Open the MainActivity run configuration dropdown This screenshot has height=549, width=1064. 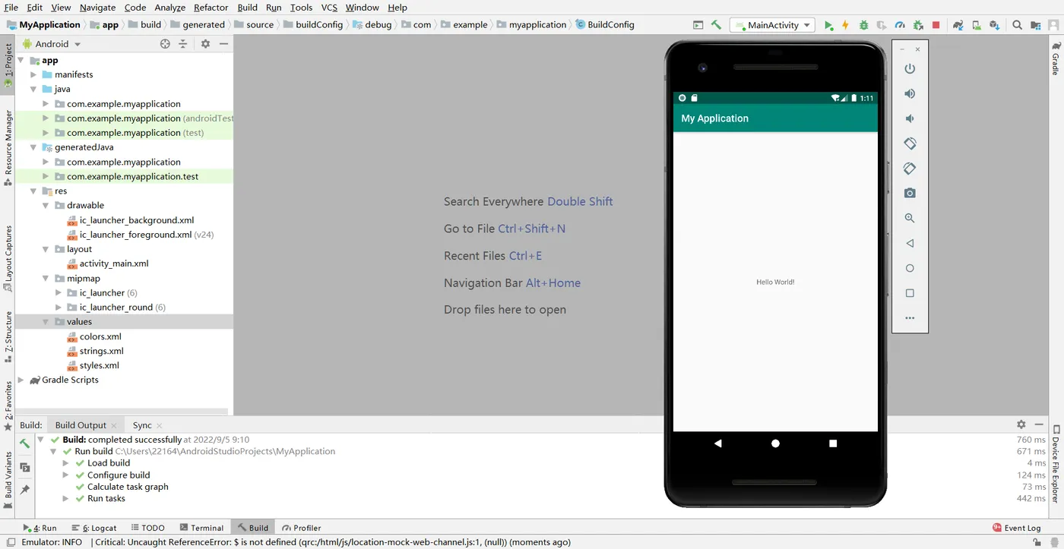click(x=772, y=25)
